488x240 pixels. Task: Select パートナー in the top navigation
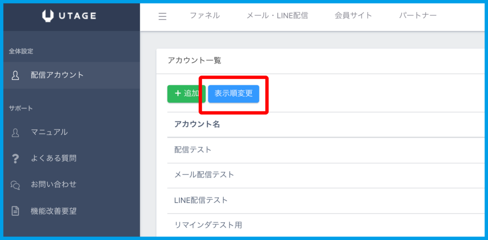417,16
